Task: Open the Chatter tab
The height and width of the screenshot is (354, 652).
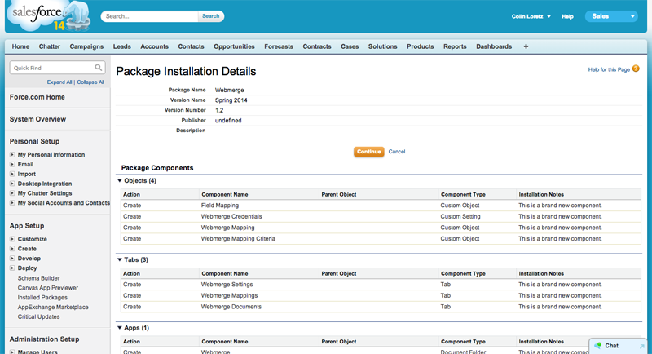Action: coord(50,46)
